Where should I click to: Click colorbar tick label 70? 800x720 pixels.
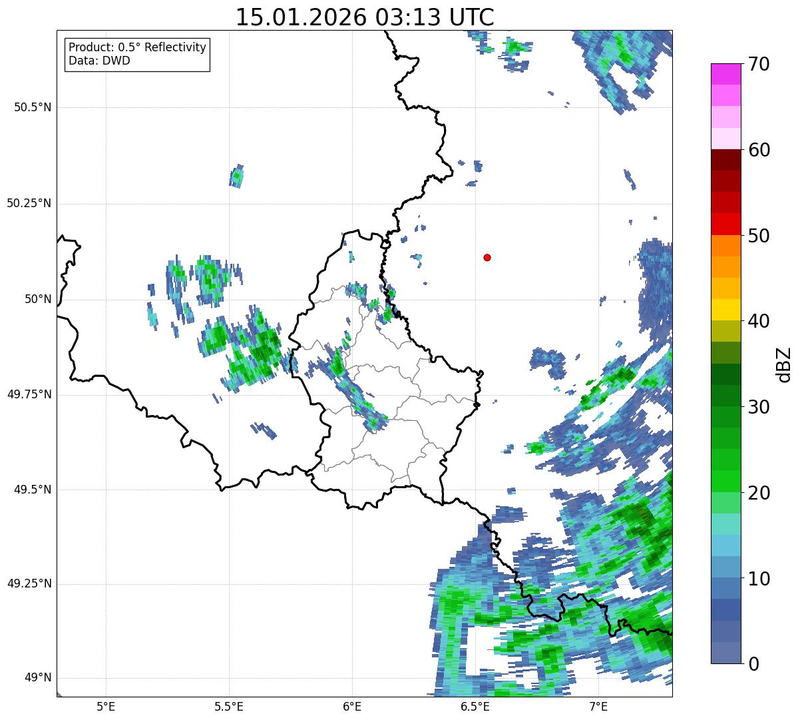click(x=759, y=64)
